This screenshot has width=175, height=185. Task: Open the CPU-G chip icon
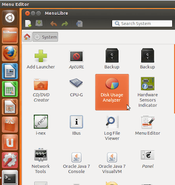(x=76, y=83)
